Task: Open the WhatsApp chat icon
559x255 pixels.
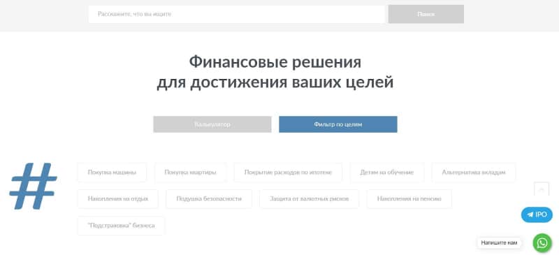Action: point(542,243)
